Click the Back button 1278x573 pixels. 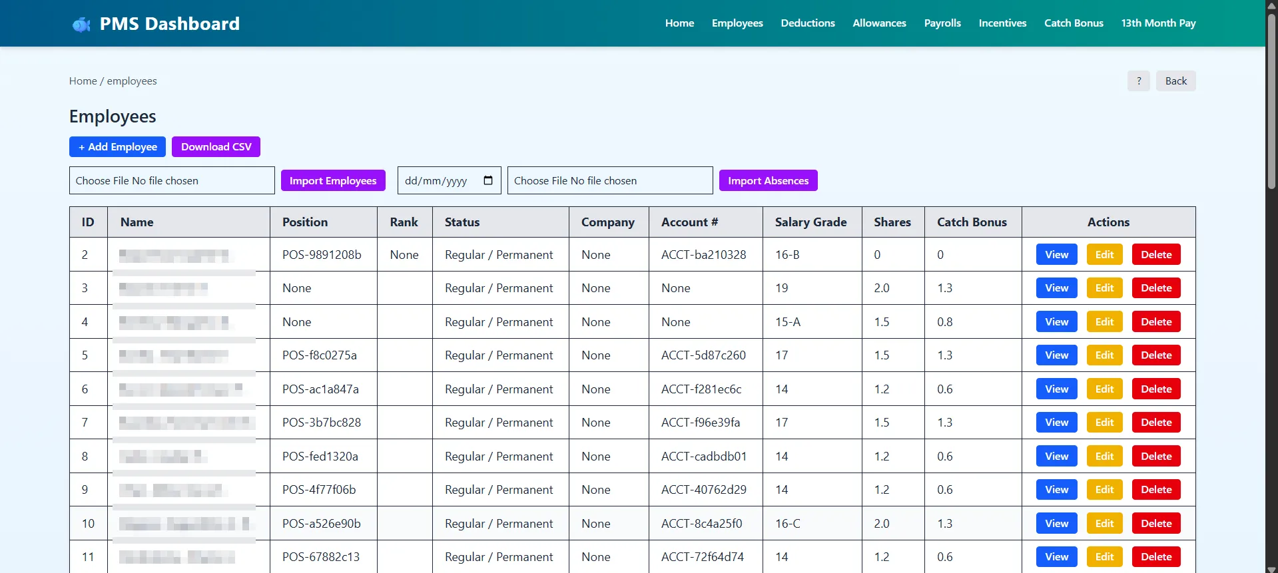1176,81
